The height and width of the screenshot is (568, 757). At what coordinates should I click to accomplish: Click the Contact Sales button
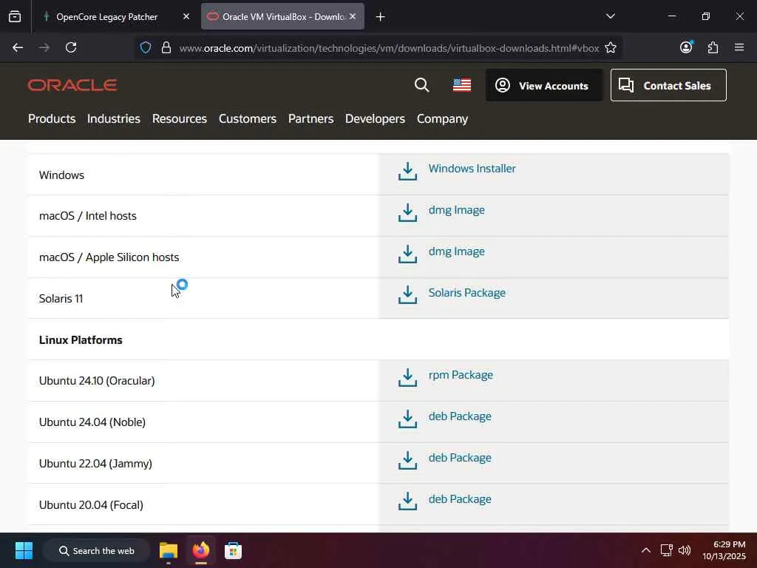pyautogui.click(x=668, y=86)
